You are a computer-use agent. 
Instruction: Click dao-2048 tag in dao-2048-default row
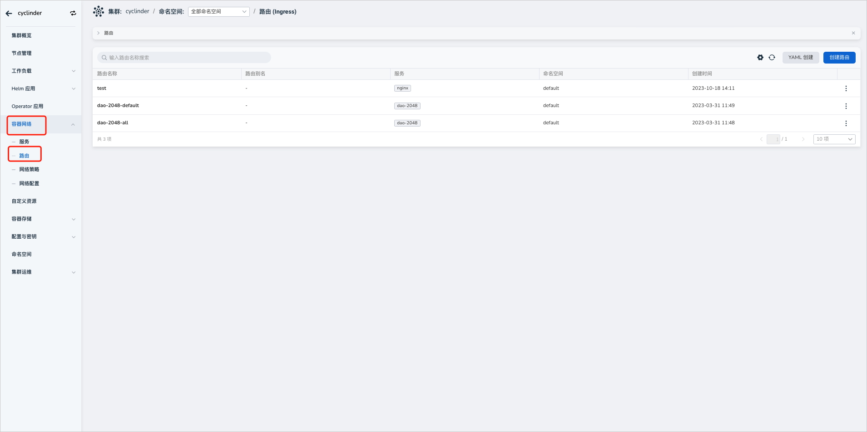pos(407,106)
